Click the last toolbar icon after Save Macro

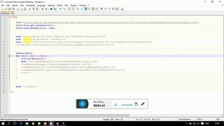[x=122, y=9]
